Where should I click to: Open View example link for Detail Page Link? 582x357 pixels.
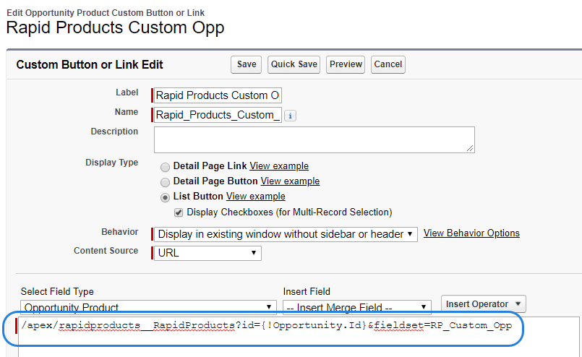(279, 166)
